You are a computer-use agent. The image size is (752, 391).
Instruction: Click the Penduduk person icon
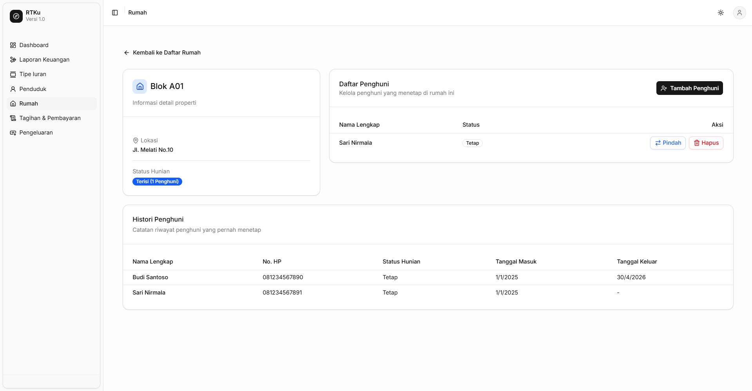tap(13, 89)
